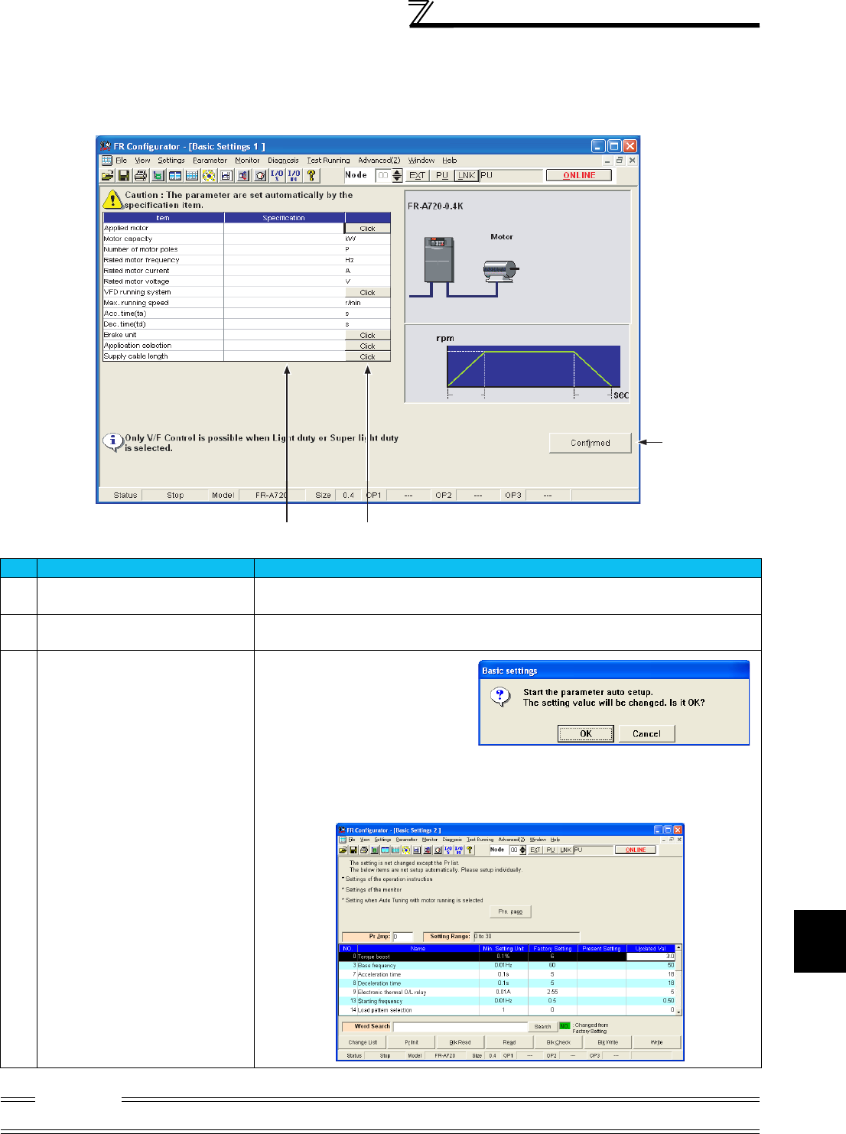This screenshot has width=846, height=1134.
Task: Click the Confirmed button
Action: [591, 443]
